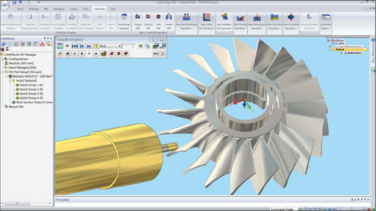Step simulation forward one move

click(88, 46)
